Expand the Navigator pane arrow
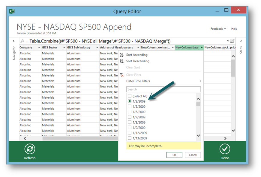The image size is (261, 177). (x=14, y=41)
